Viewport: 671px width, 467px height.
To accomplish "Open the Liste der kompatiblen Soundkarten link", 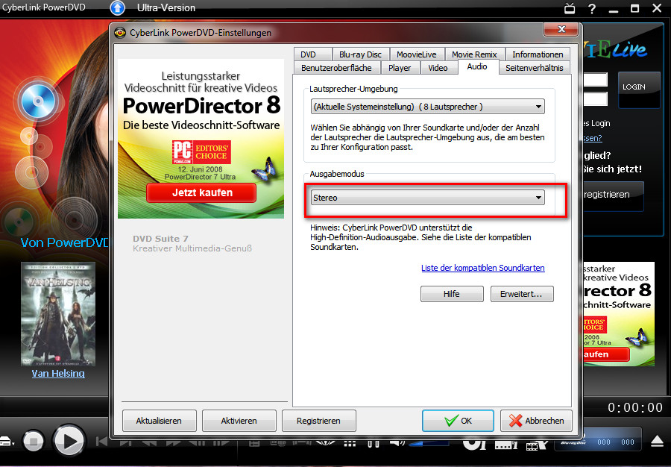I will pos(482,268).
